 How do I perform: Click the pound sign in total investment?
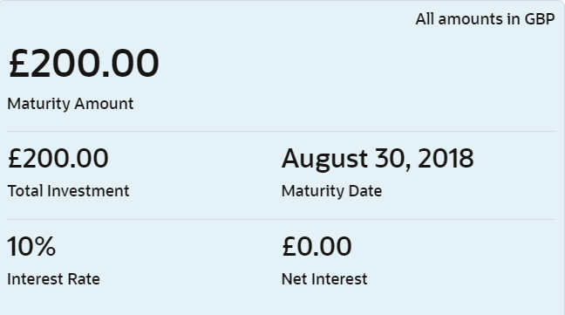(x=15, y=158)
